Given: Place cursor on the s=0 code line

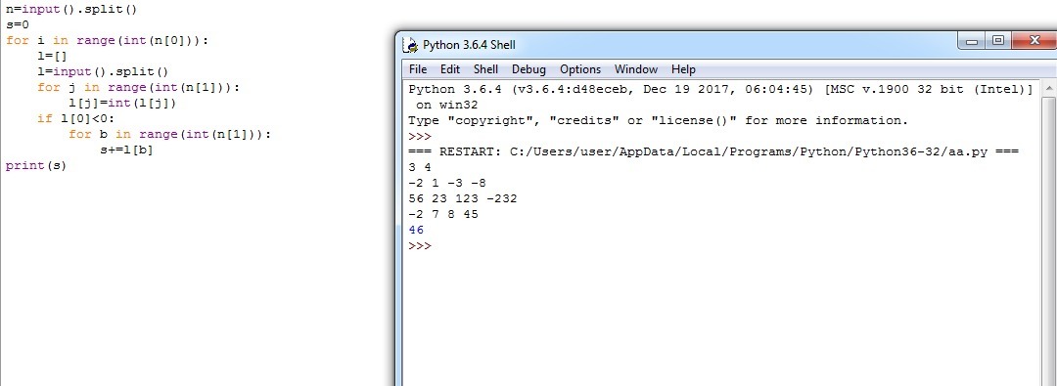Looking at the screenshot, I should [x=18, y=25].
